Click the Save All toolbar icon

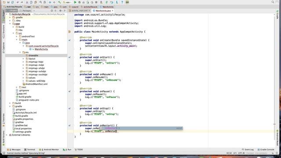pyautogui.click(x=8, y=2)
